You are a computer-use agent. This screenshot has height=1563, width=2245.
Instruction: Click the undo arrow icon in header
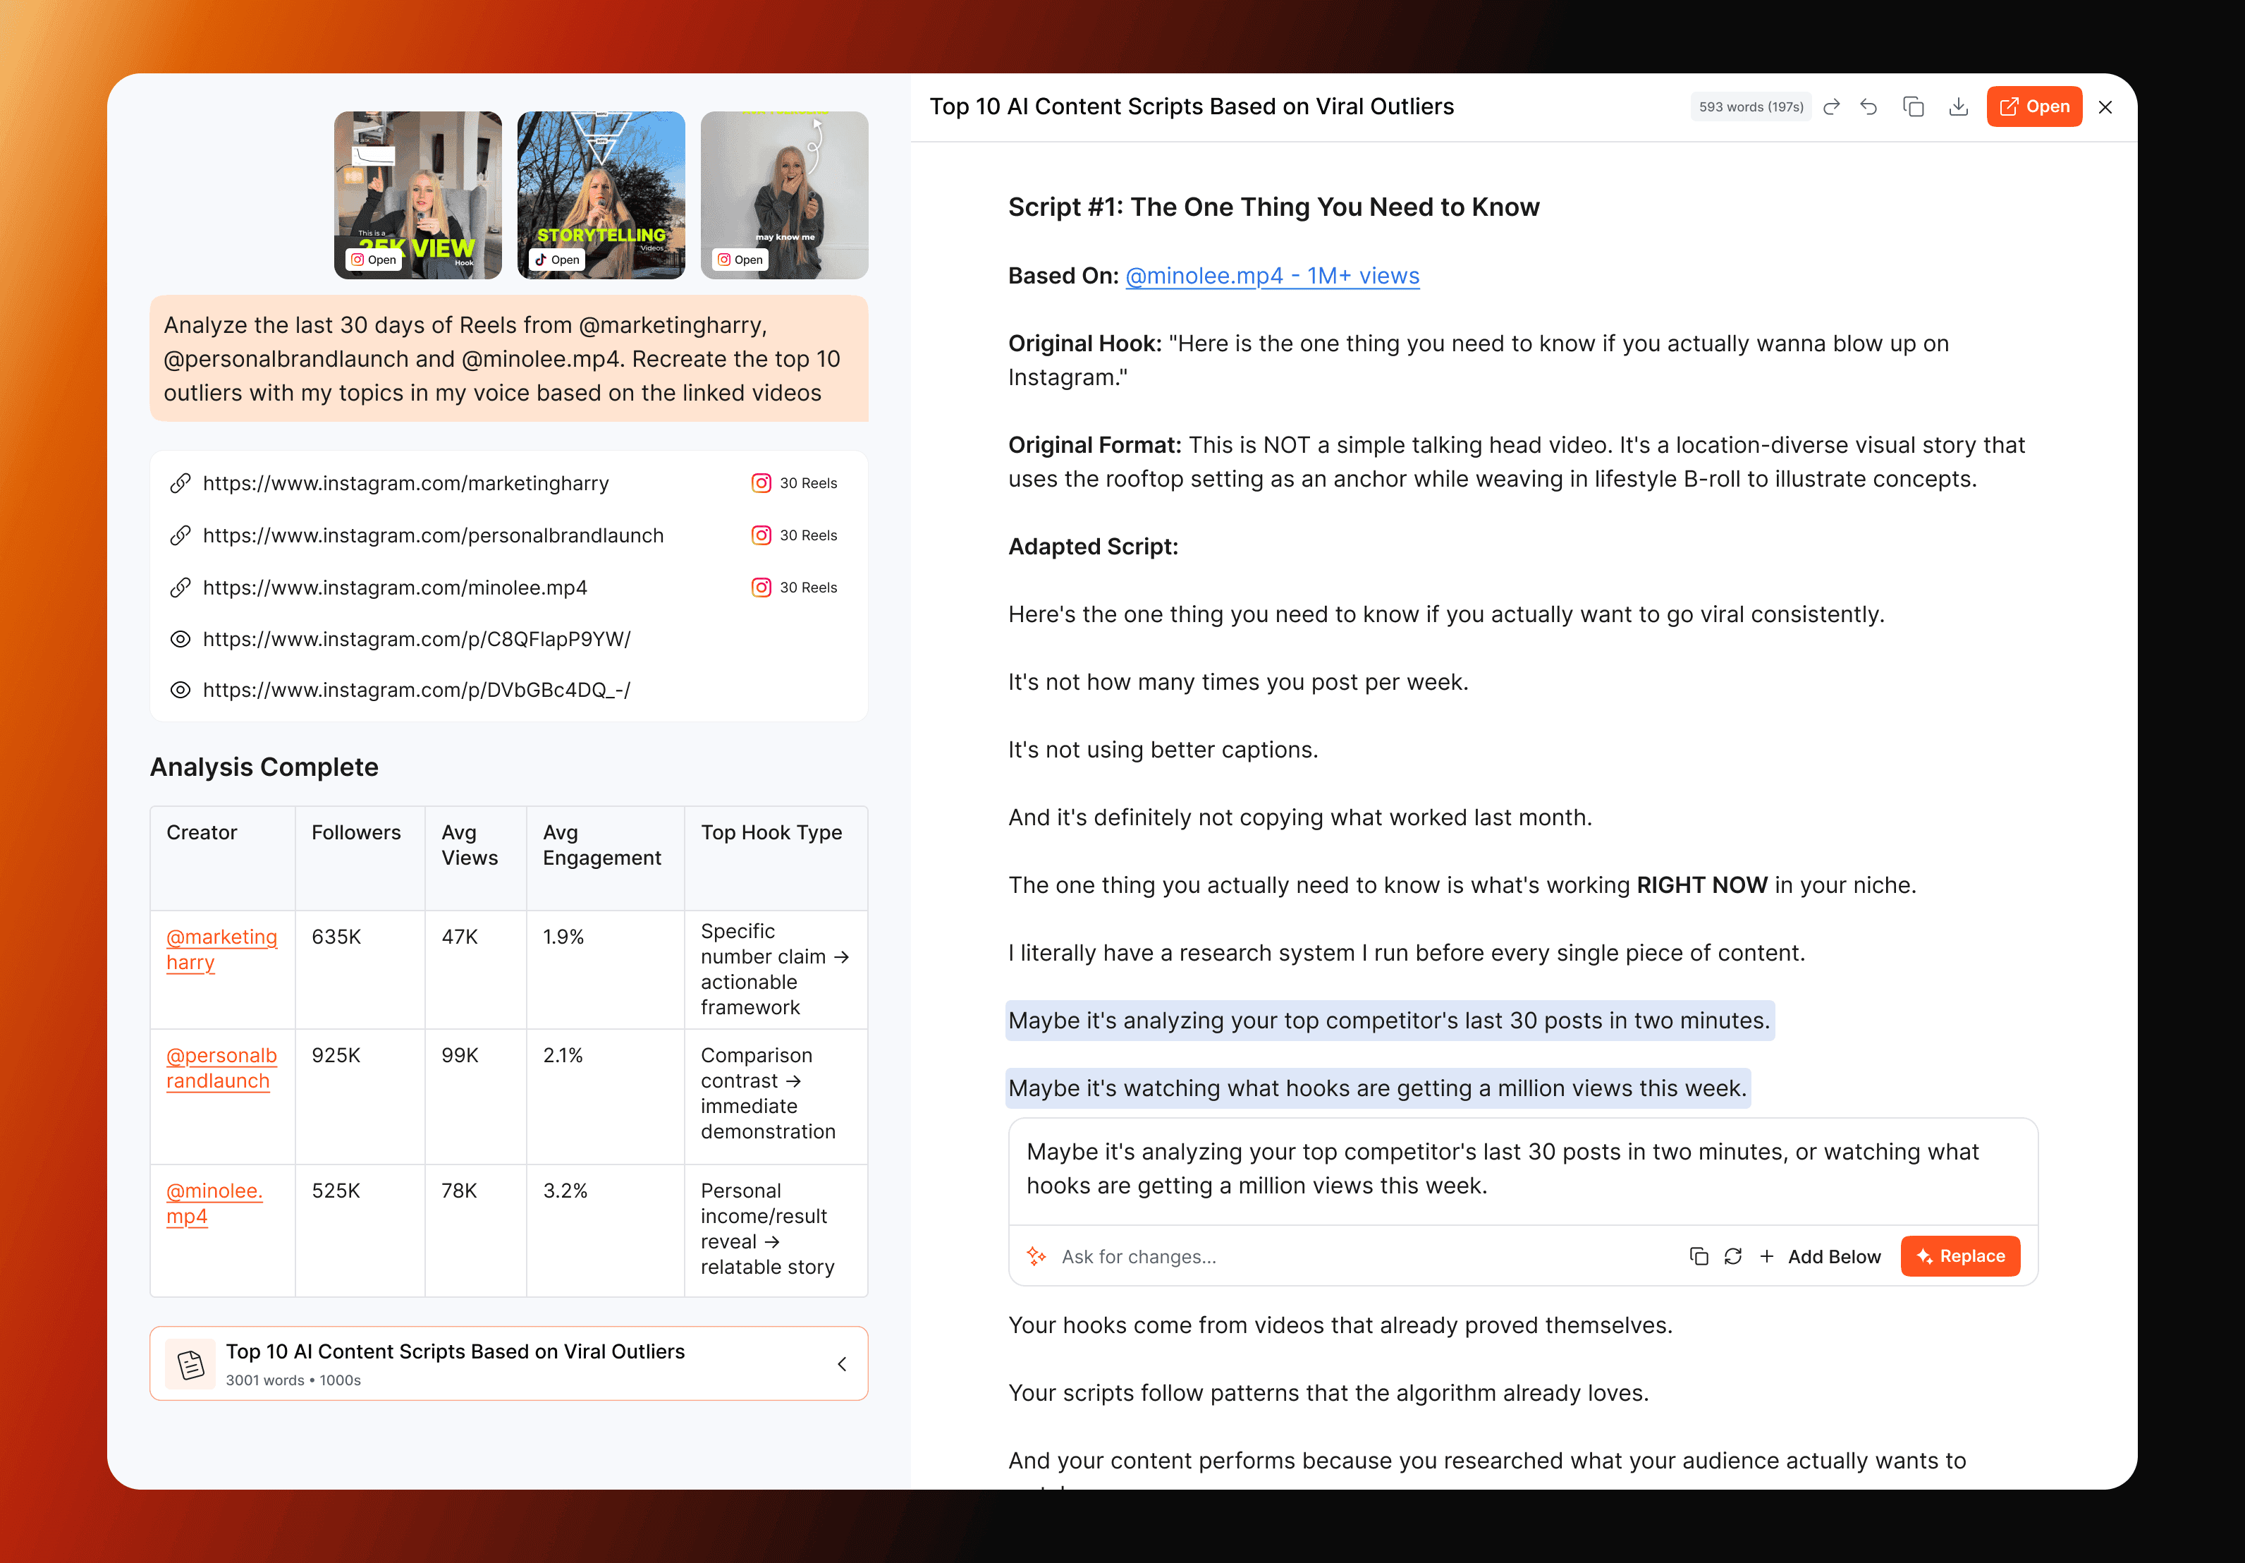[1868, 107]
